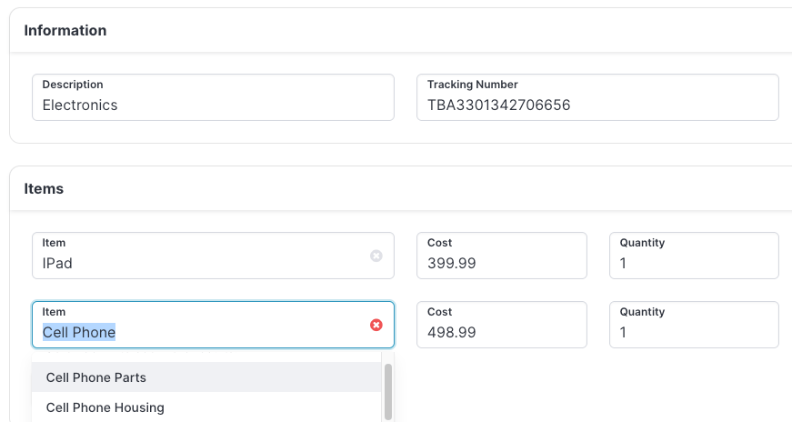Remove Cell Phone entry using red X icon
This screenshot has width=792, height=422.
point(376,325)
